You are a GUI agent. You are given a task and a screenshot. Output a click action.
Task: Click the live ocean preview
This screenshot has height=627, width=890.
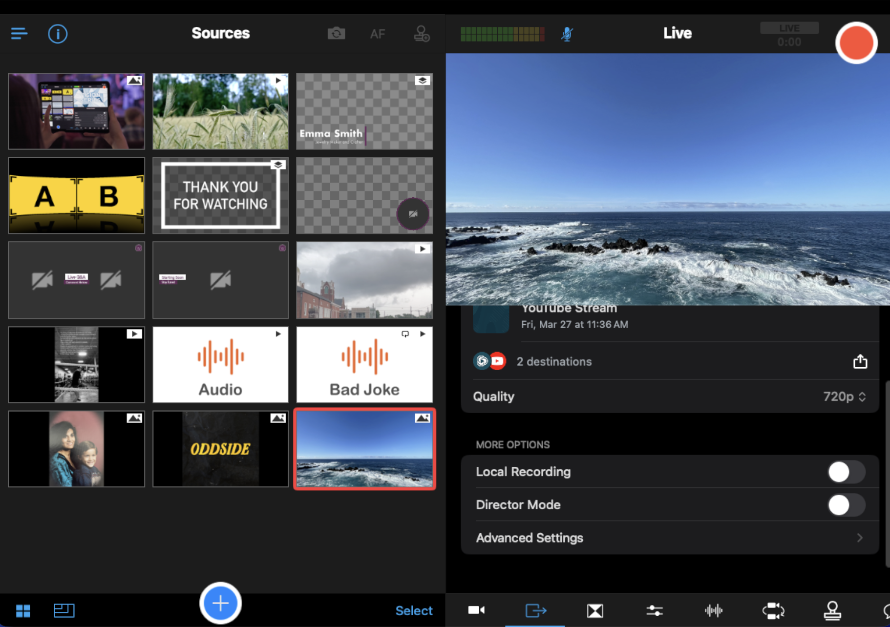point(668,179)
